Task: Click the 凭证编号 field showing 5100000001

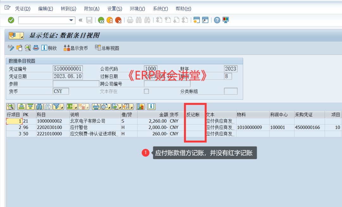Action: 68,69
